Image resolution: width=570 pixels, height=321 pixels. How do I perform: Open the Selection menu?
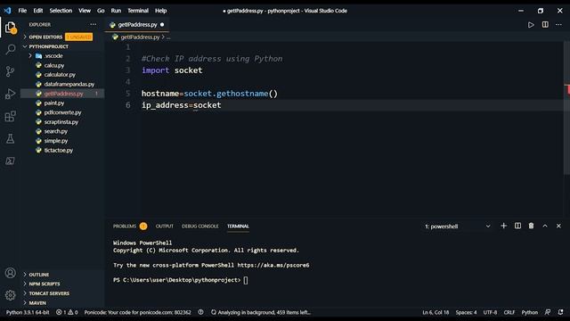[x=61, y=11]
